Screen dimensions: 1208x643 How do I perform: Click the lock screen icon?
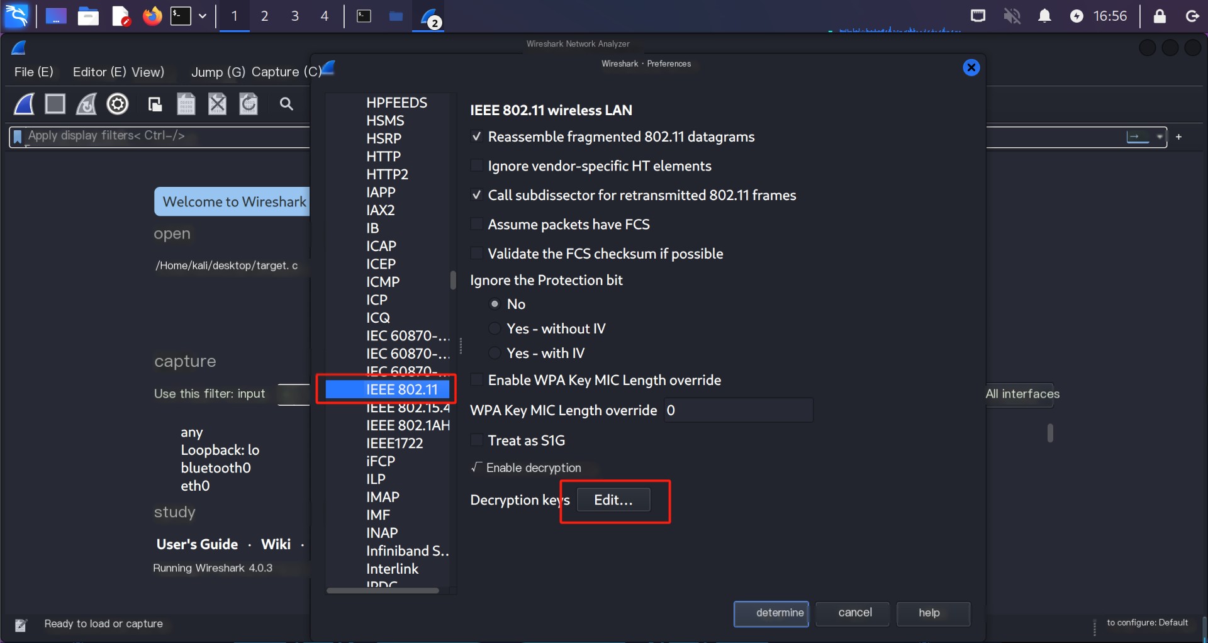[x=1160, y=16]
